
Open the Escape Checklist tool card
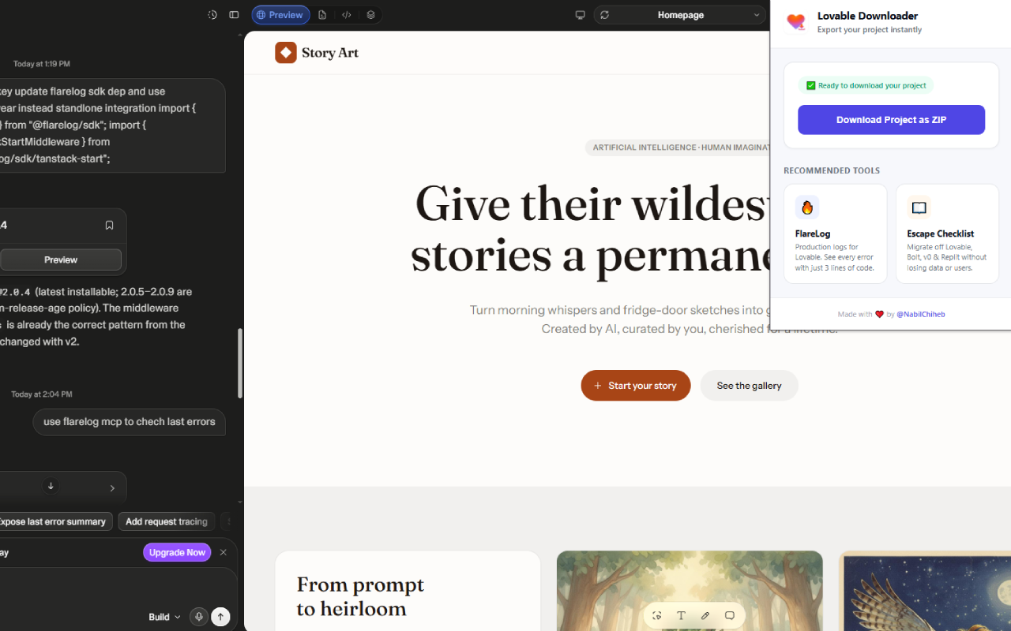[947, 233]
